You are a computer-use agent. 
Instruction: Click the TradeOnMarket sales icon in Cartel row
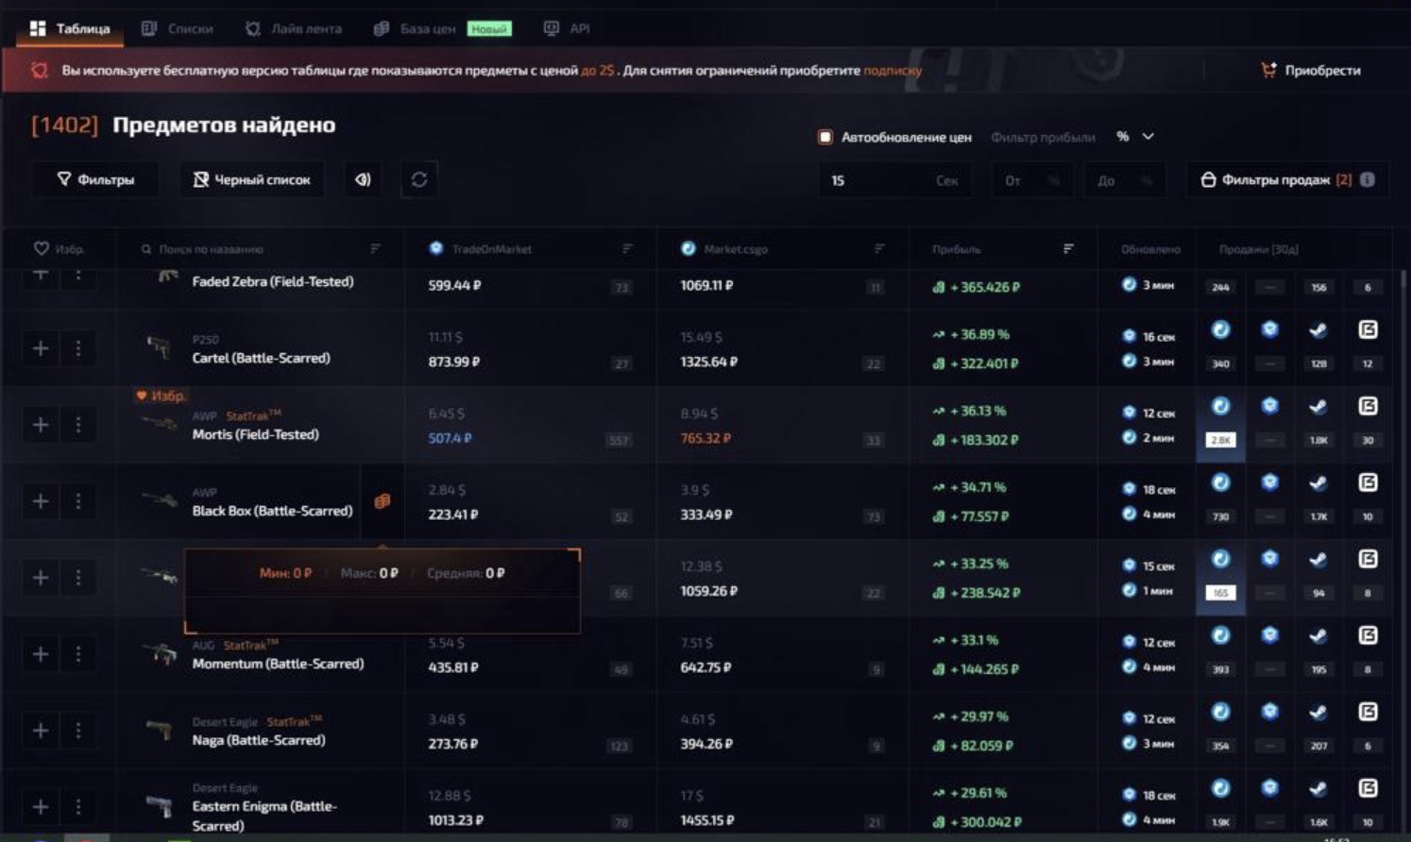coord(1270,329)
